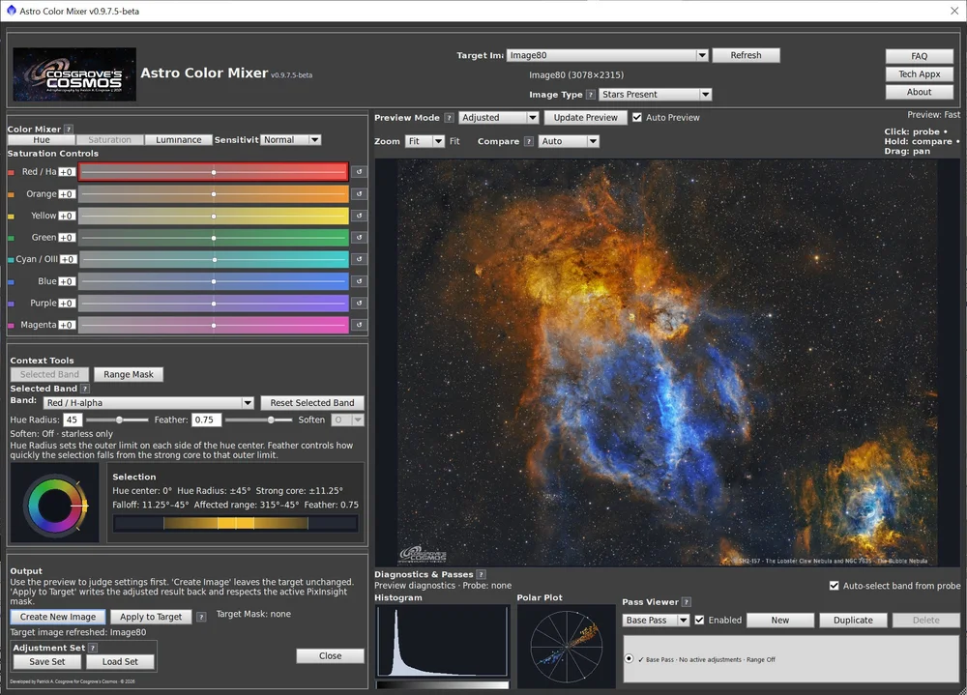
Task: Open help icon next to Compare
Action: [529, 141]
